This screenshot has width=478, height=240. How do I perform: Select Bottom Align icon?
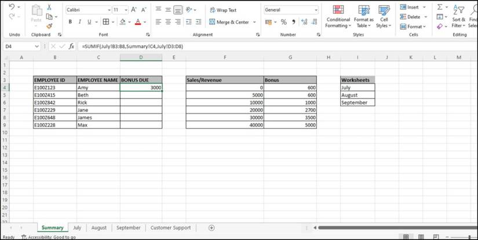tap(178, 10)
